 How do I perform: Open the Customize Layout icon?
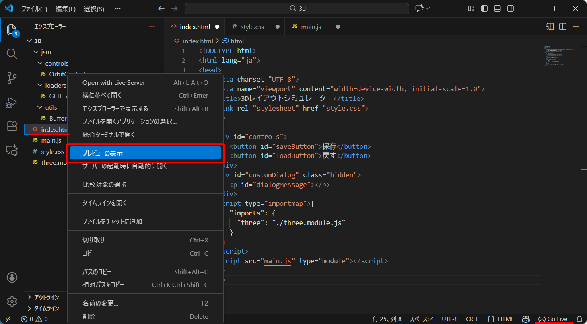(471, 8)
